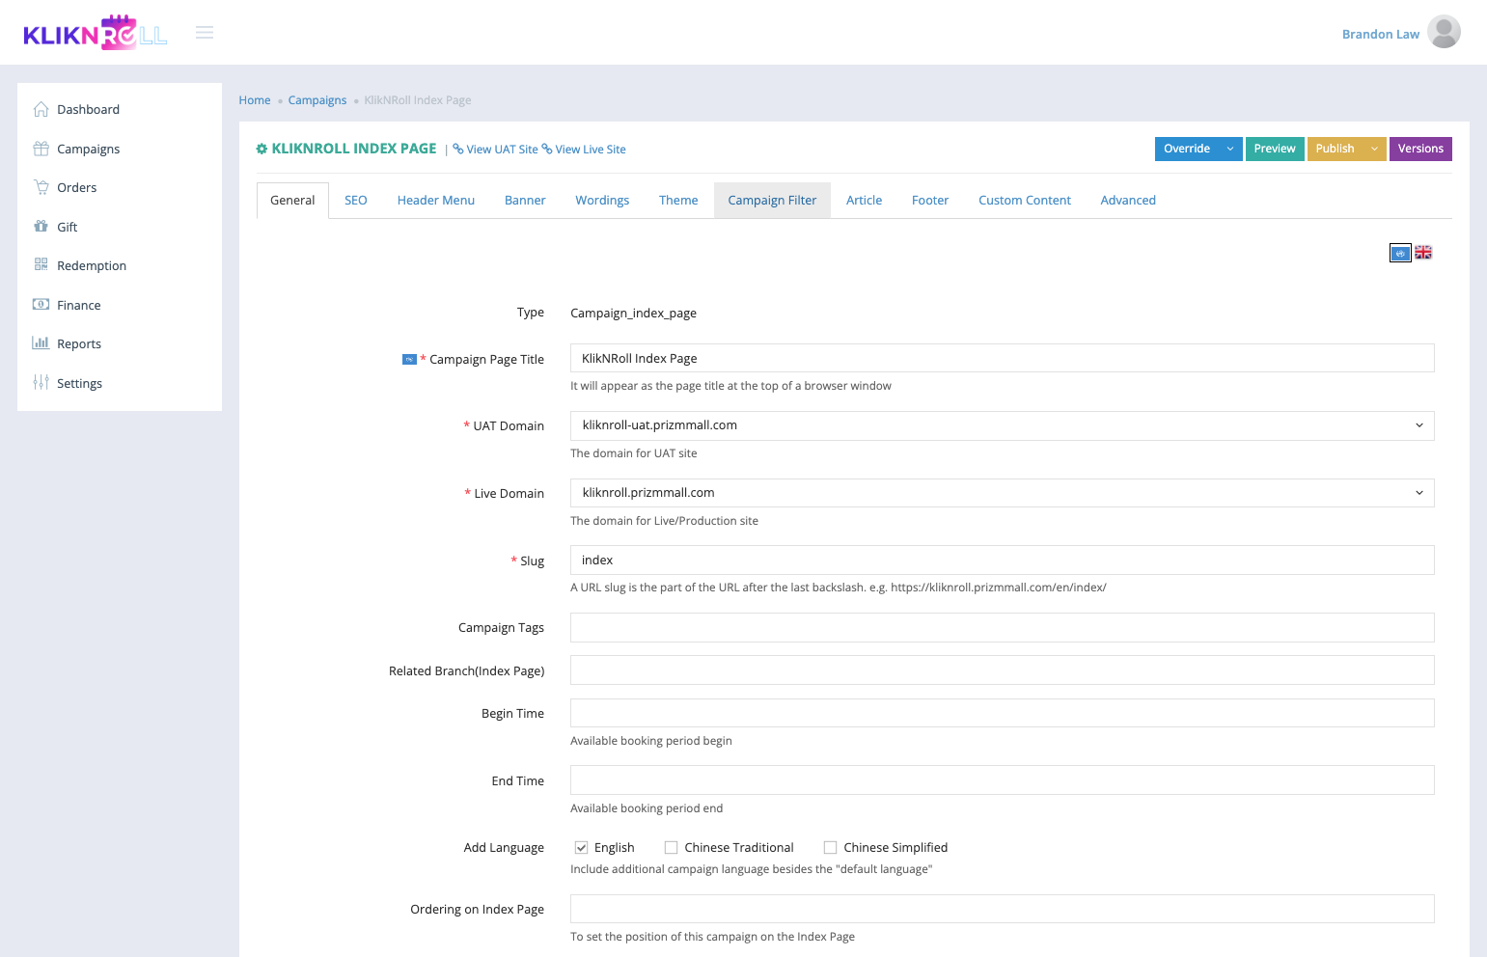Open Reports via the bar-chart icon
This screenshot has width=1487, height=957.
[41, 343]
